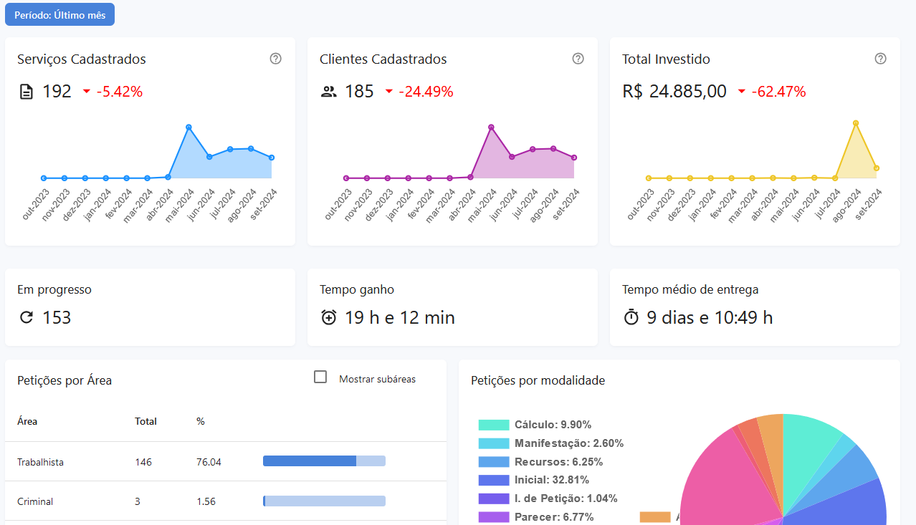Click the refresh icon beside 153
The width and height of the screenshot is (916, 525).
pyautogui.click(x=27, y=317)
